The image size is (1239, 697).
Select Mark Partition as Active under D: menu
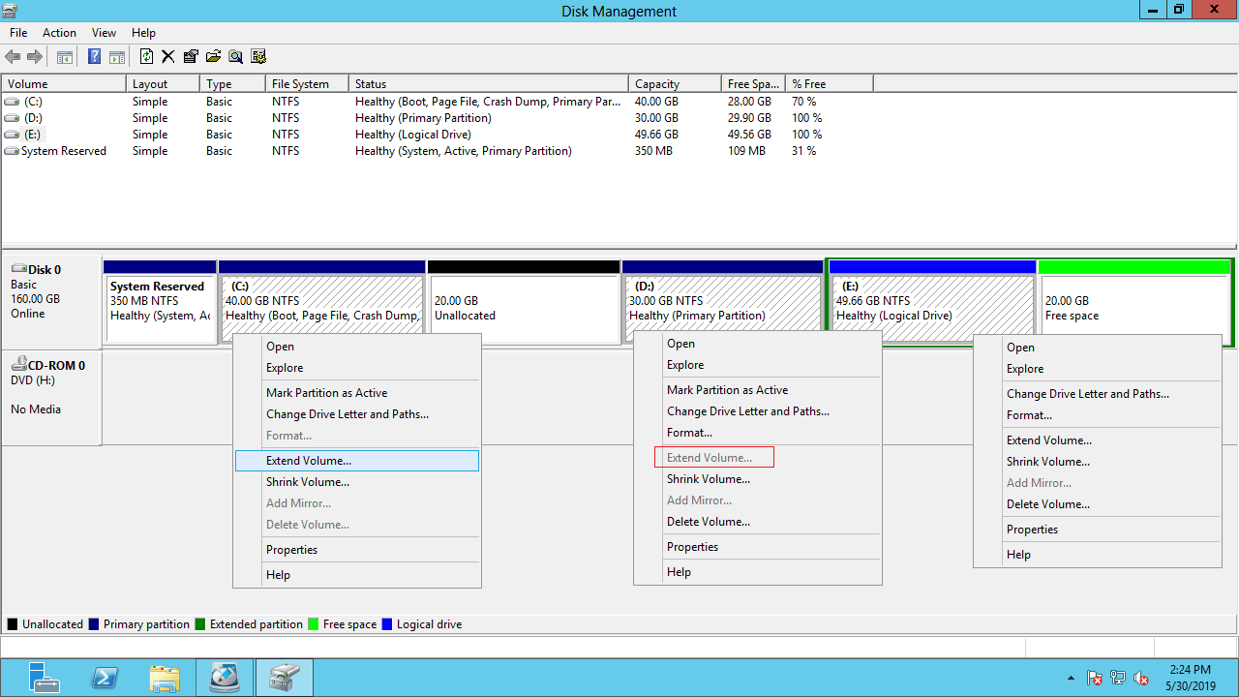727,390
